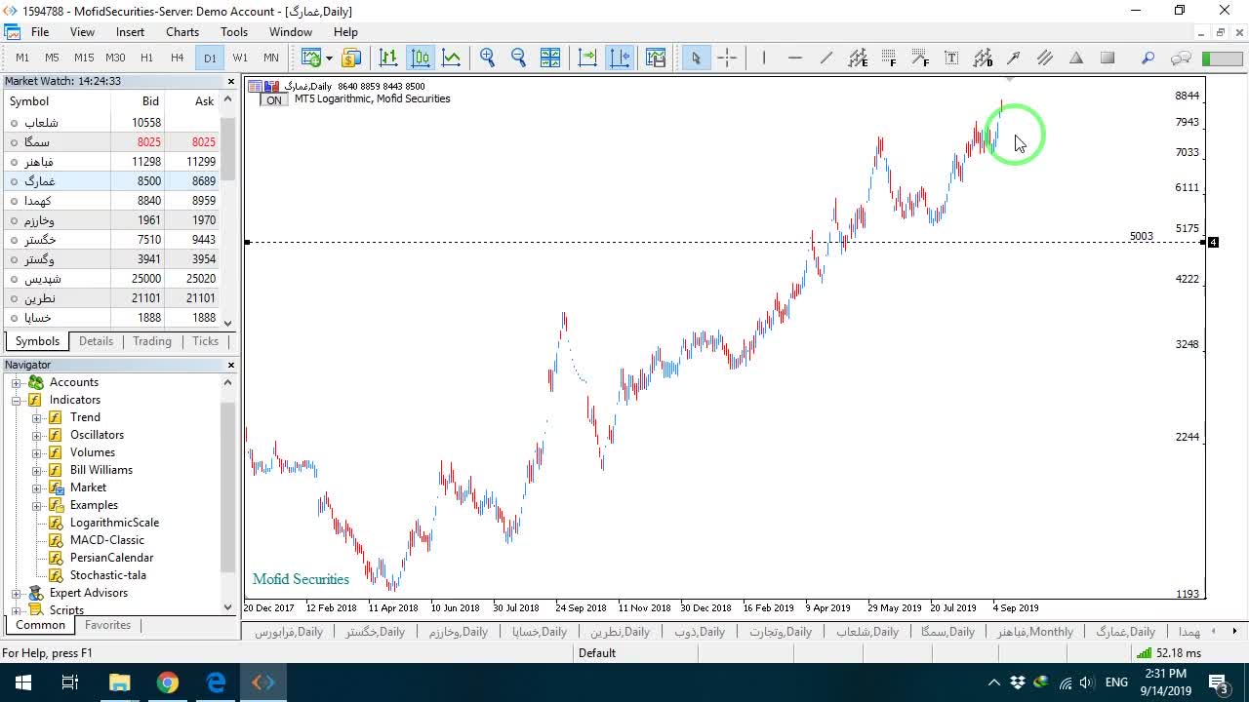
Task: Select the Andrews pitchfork tool
Action: (1045, 58)
